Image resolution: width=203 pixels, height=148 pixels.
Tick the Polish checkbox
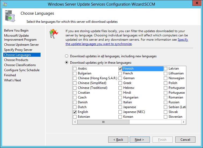pyautogui.click(x=165, y=83)
